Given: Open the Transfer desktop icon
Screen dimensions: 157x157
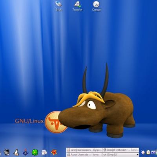Looking at the screenshot, I should tap(77, 6).
